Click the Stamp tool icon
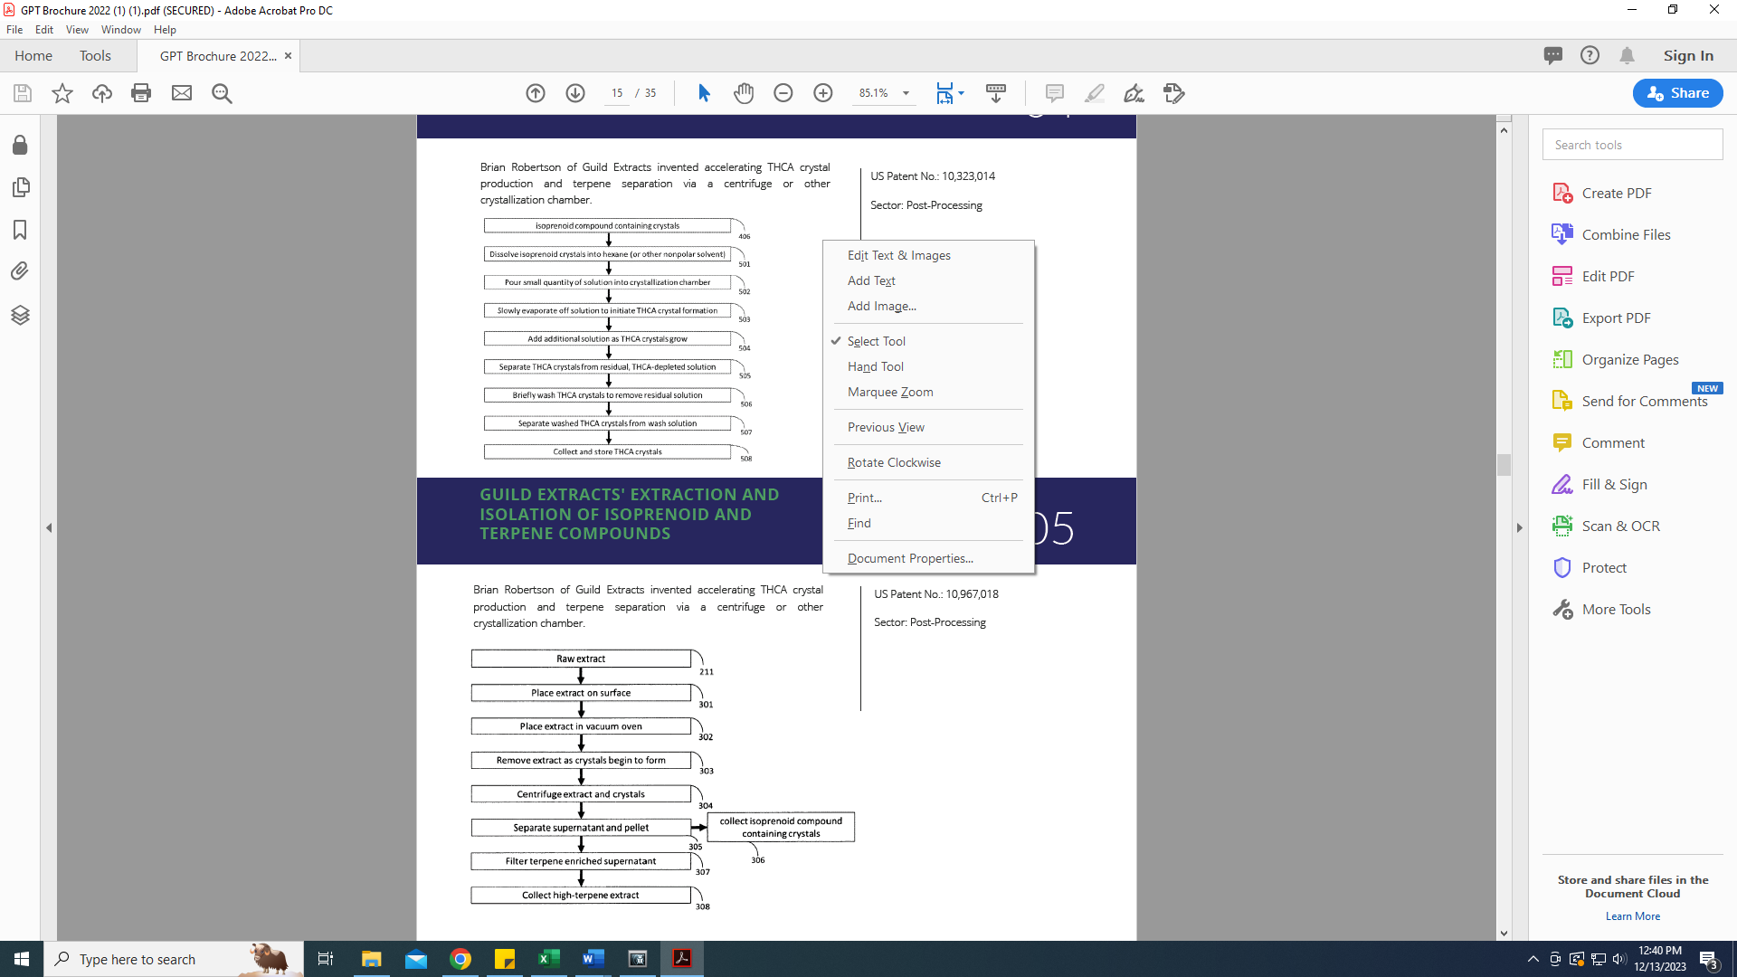 (x=1174, y=93)
